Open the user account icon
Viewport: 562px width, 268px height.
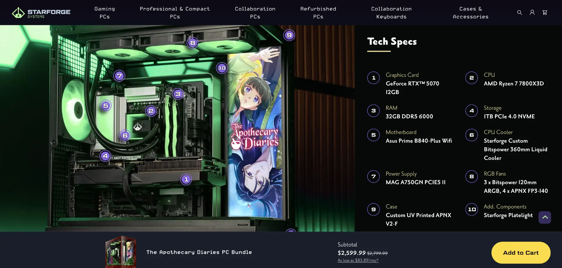pos(532,13)
